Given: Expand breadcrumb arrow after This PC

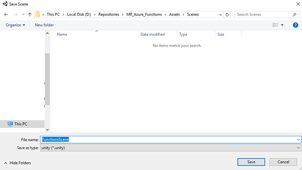Looking at the screenshot, I should click(63, 15).
